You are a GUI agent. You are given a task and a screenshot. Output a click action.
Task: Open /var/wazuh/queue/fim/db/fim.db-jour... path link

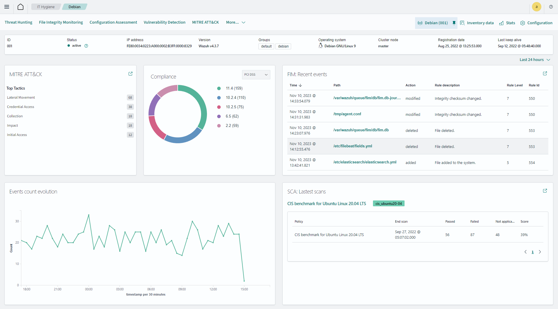point(367,98)
